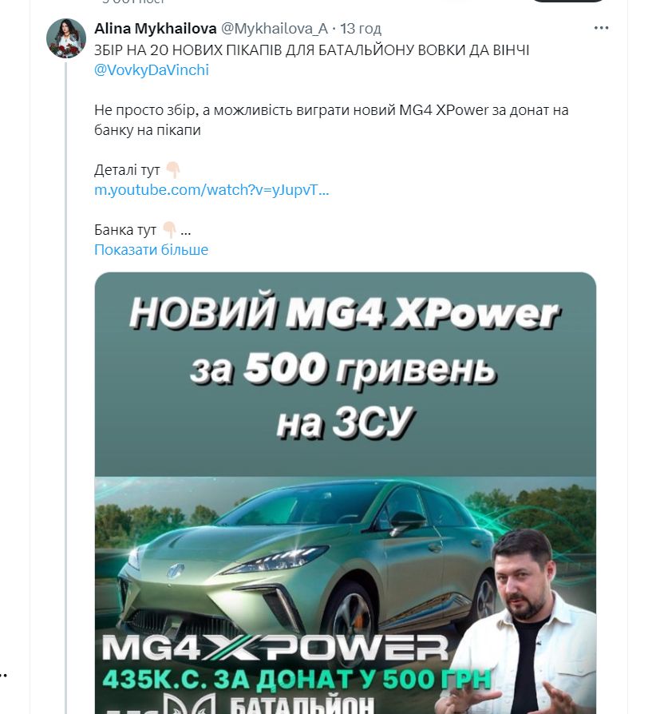This screenshot has width=652, height=714.
Task: Click the MG4 XPOWER logo in the image
Action: 275,648
